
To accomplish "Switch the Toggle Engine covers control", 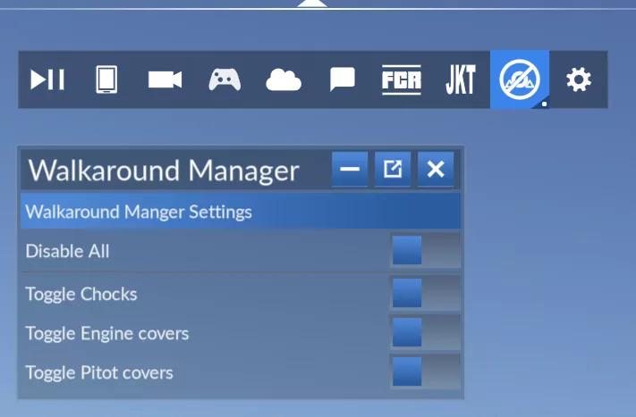I will pyautogui.click(x=425, y=333).
